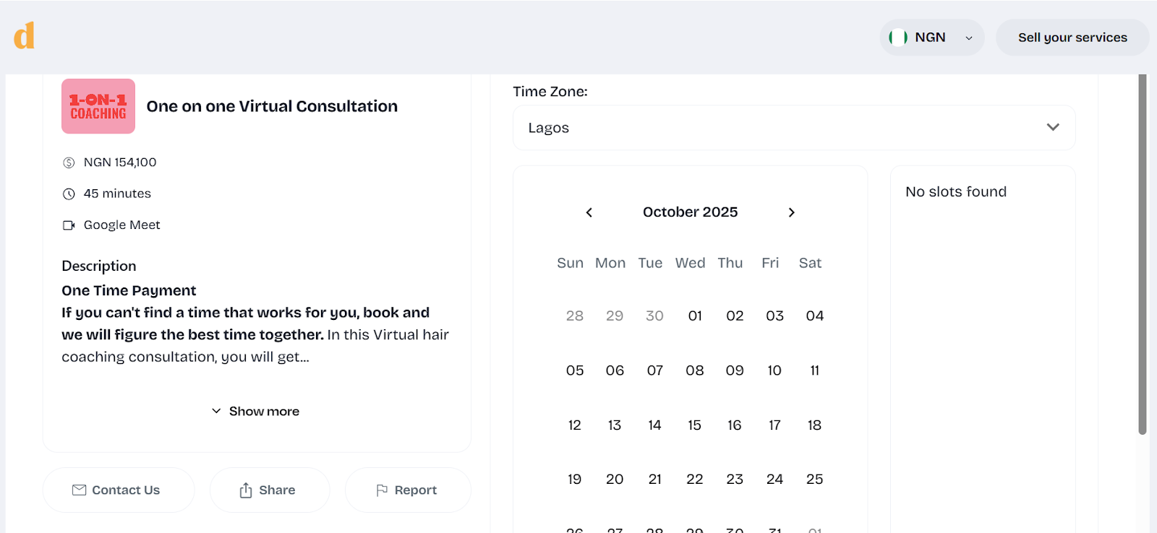Viewport: 1157px width, 533px height.
Task: Click the price icon beside NGN 154,100
Action: (69, 162)
